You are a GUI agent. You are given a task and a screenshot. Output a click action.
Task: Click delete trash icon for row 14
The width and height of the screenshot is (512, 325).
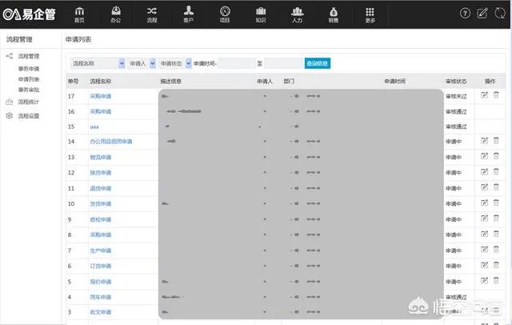pyautogui.click(x=496, y=141)
